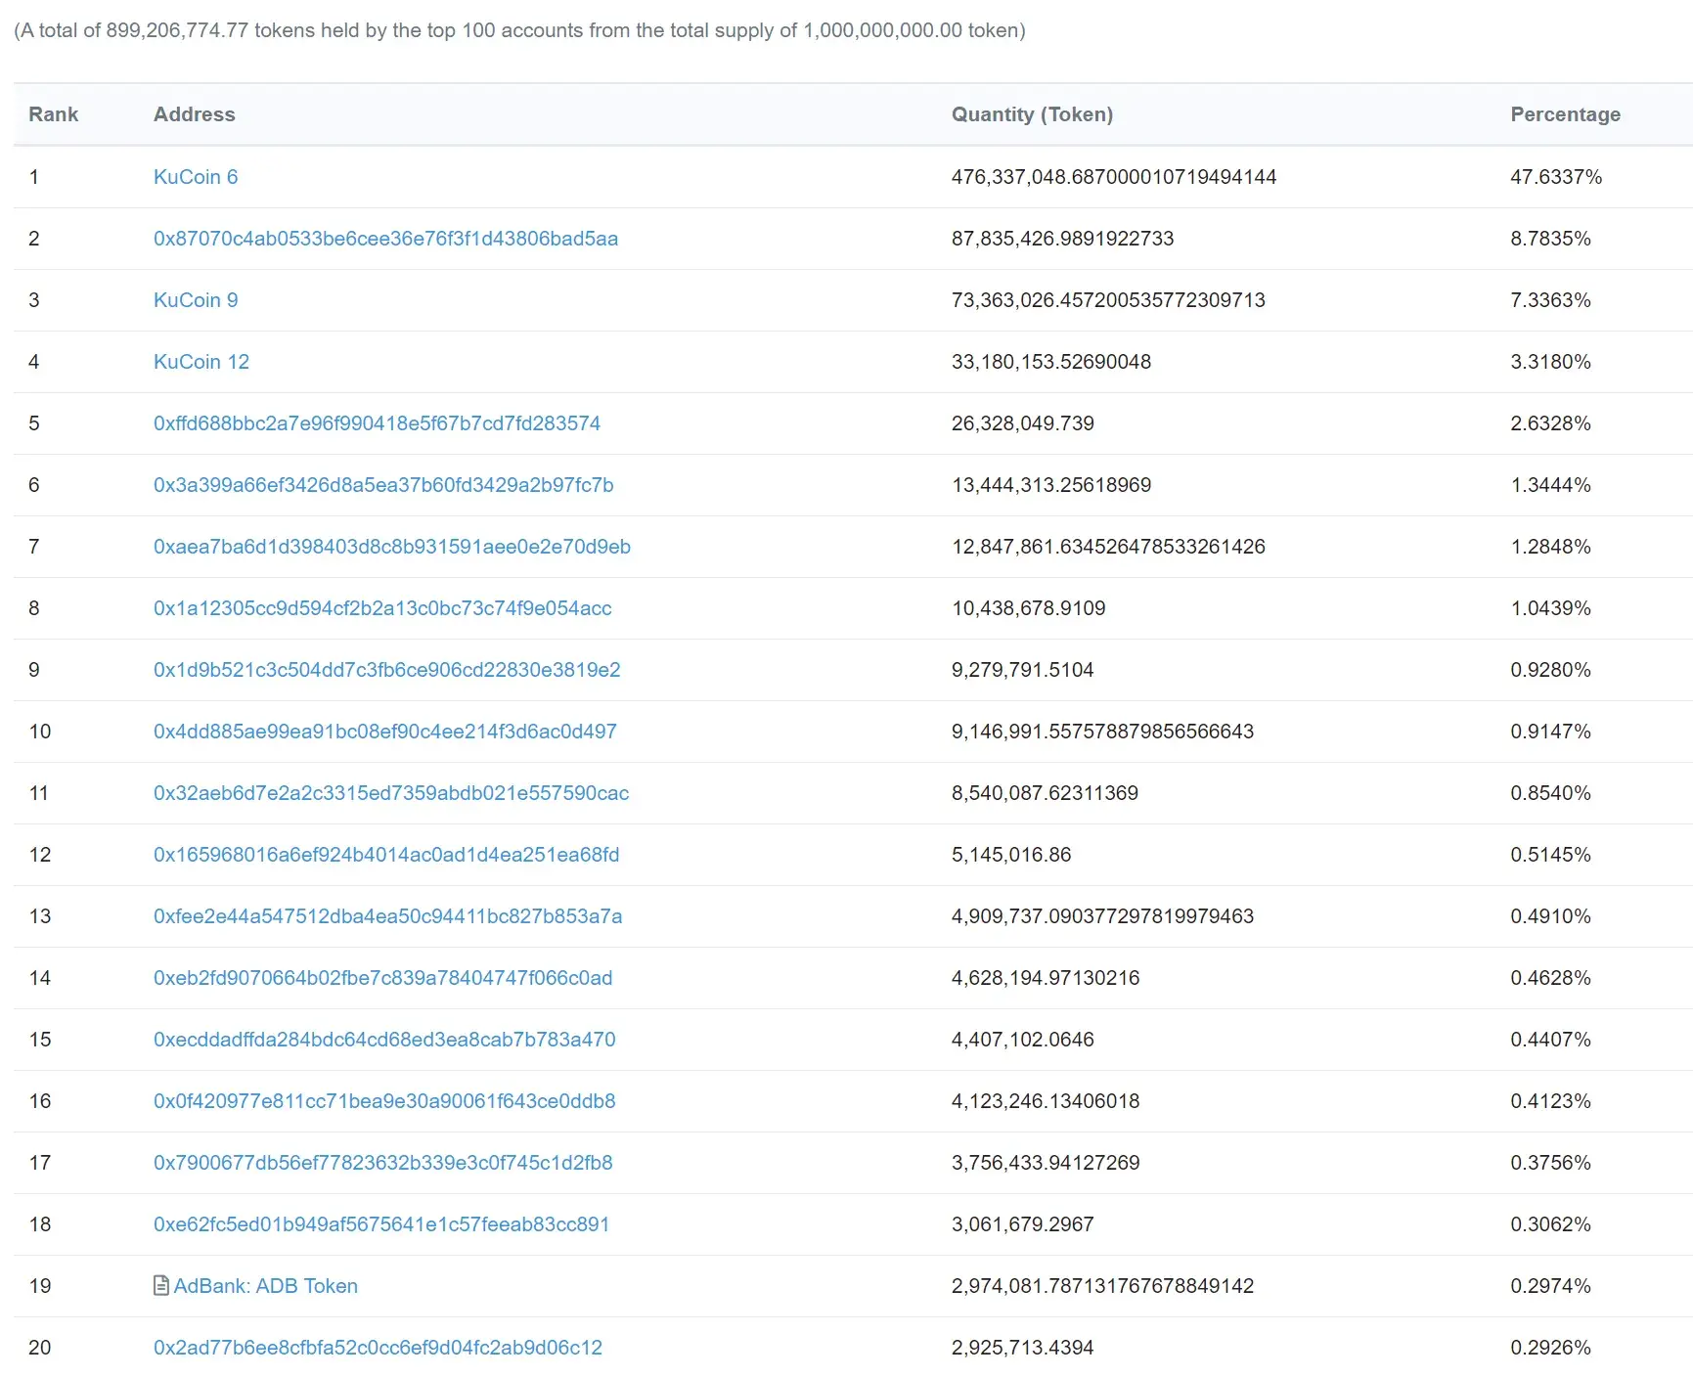Viewport: 1693px width, 1377px height.
Task: Click the 0.5145% percentage value
Action: pyautogui.click(x=1550, y=855)
